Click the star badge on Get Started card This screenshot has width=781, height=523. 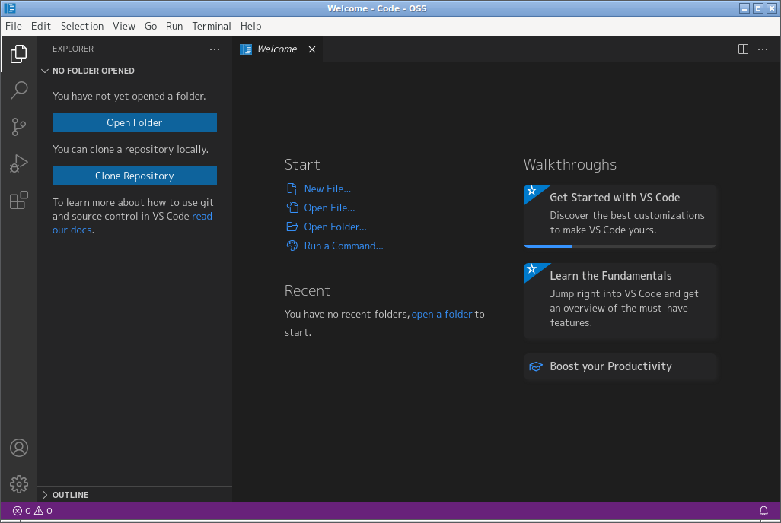532,191
